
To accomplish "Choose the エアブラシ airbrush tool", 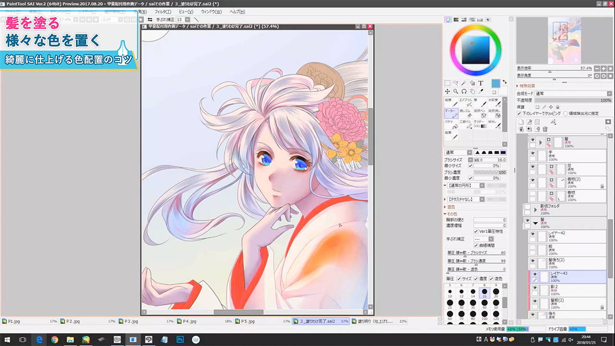I will pyautogui.click(x=466, y=103).
